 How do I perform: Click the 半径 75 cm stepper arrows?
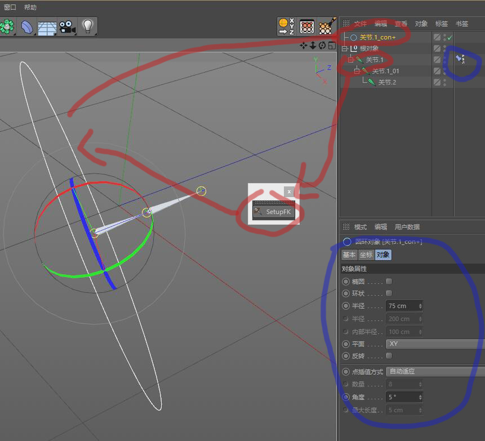coord(421,306)
